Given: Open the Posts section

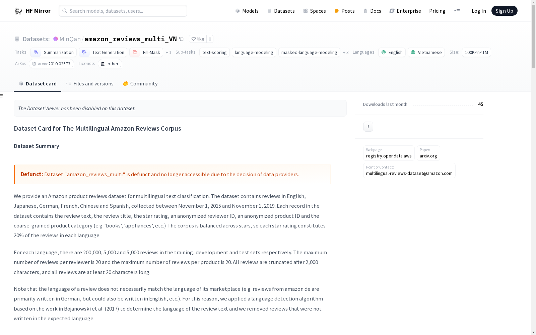Looking at the screenshot, I should click(344, 11).
